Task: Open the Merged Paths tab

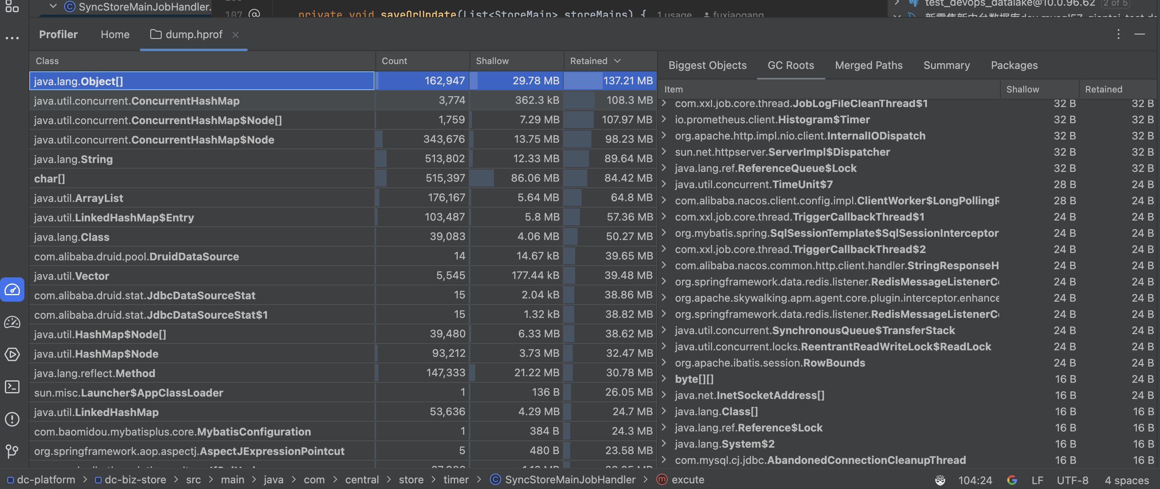Action: (868, 65)
